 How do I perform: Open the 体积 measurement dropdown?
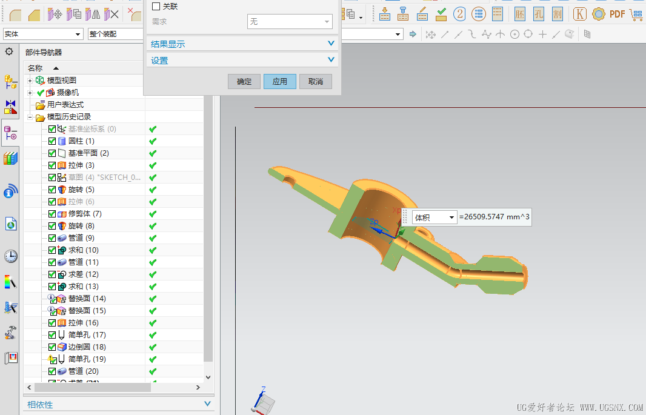click(x=435, y=217)
